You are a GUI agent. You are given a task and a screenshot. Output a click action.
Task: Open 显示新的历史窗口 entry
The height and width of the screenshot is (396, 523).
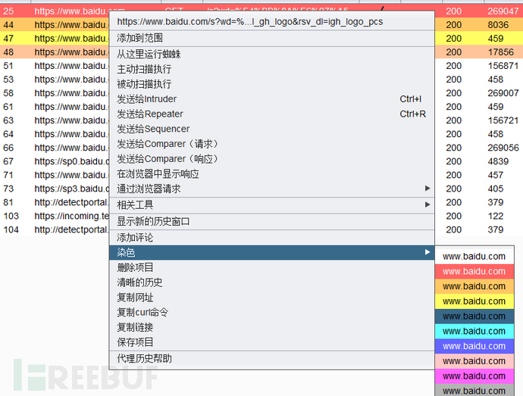[x=272, y=221]
